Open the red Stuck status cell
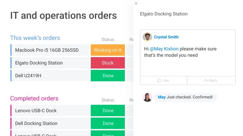Screen dimensions: 243x136 pos(108,63)
